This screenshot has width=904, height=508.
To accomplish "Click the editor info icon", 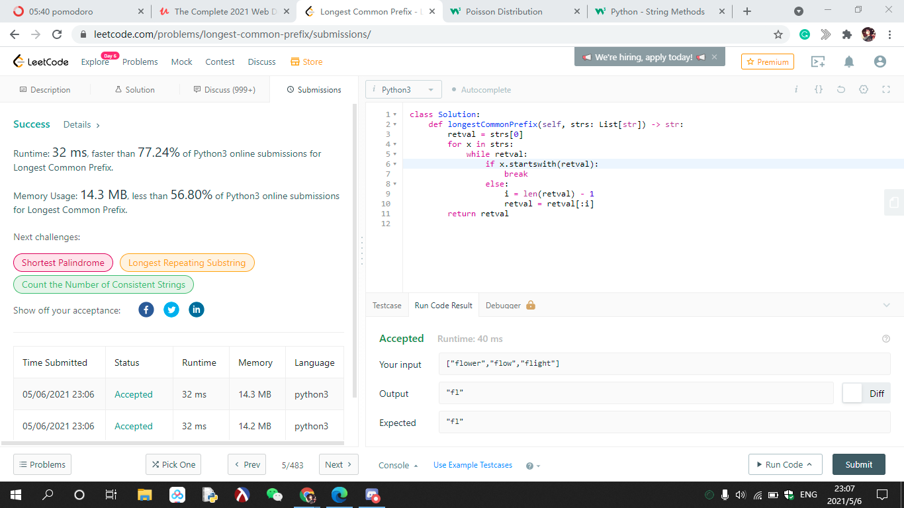I will (x=796, y=89).
